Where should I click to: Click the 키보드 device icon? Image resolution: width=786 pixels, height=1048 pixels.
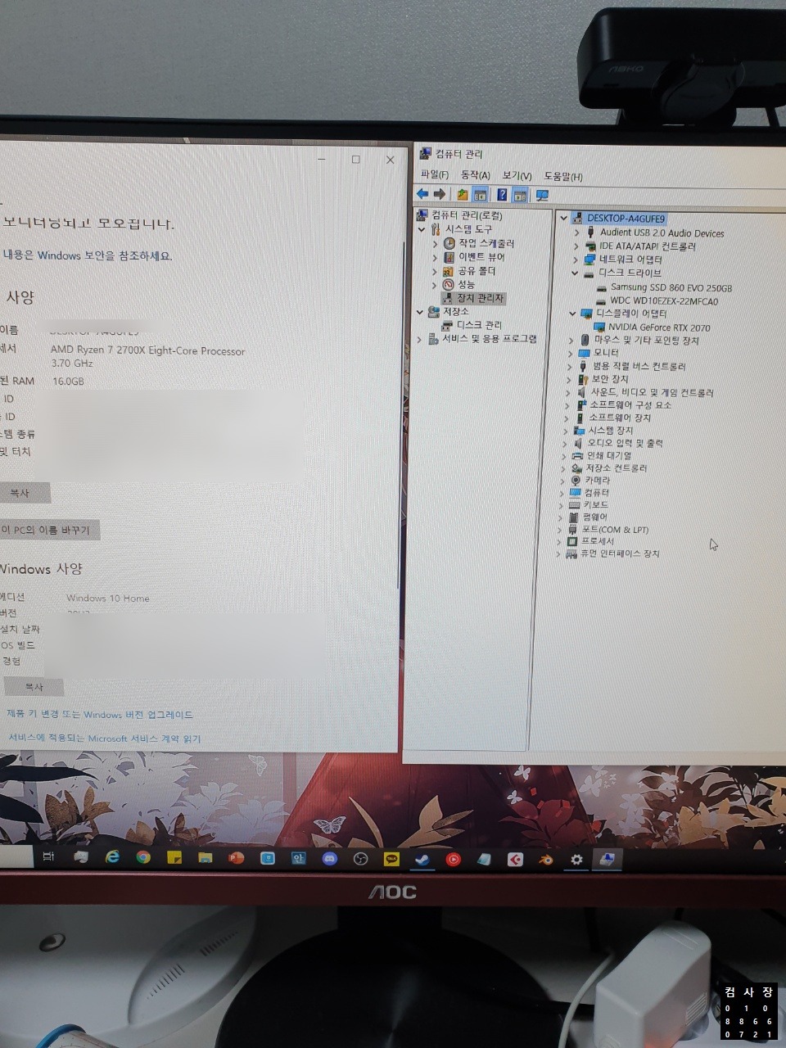[574, 505]
